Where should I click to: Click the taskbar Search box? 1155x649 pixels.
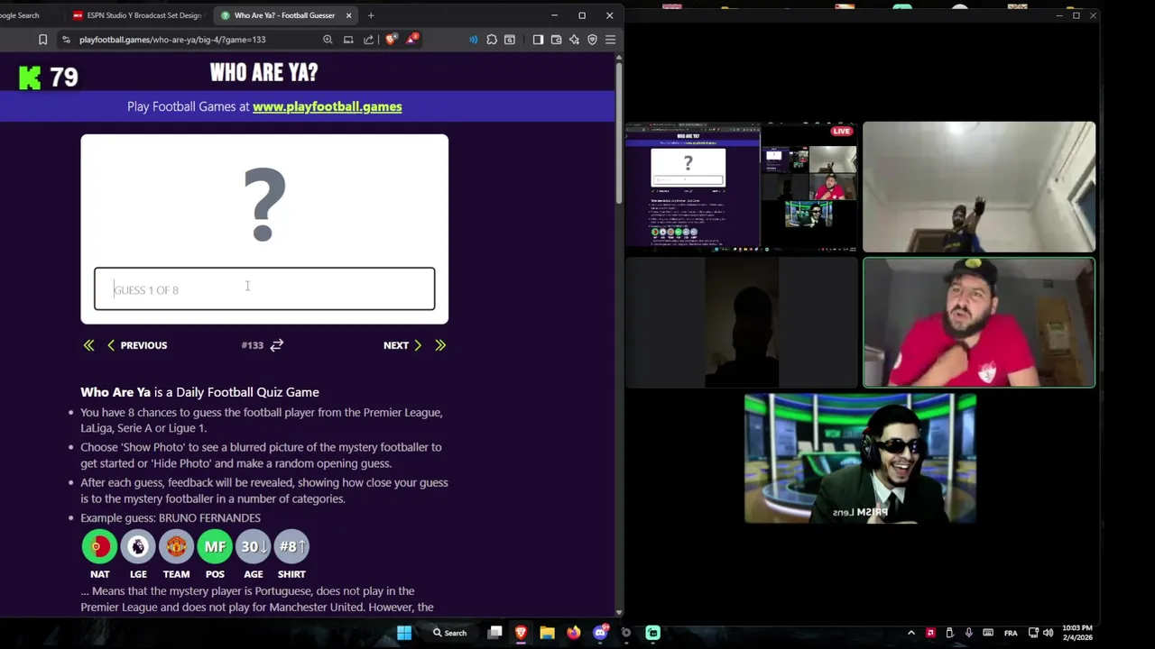[449, 633]
